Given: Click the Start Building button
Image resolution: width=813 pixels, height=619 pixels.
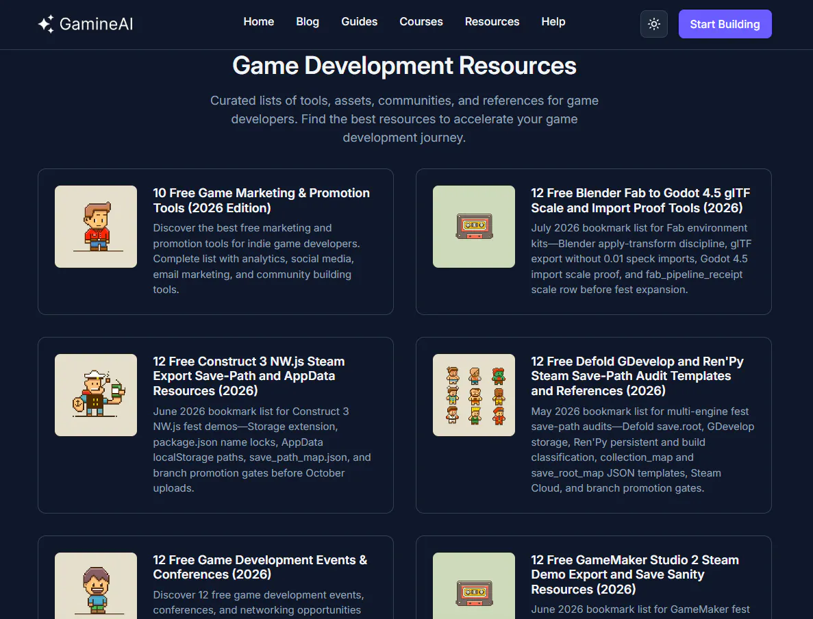Looking at the screenshot, I should [x=725, y=25].
